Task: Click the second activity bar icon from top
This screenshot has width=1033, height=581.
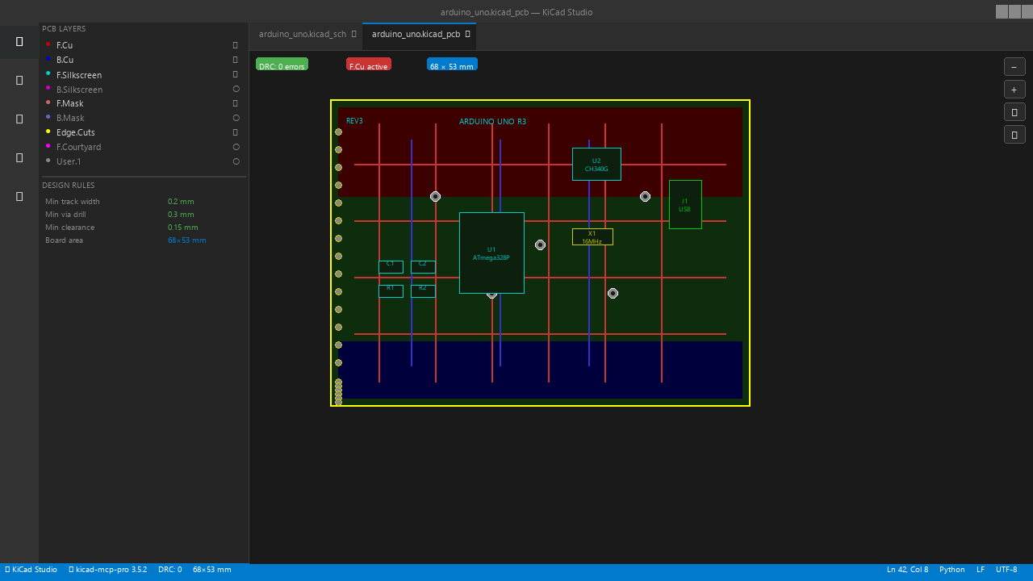Action: click(19, 80)
